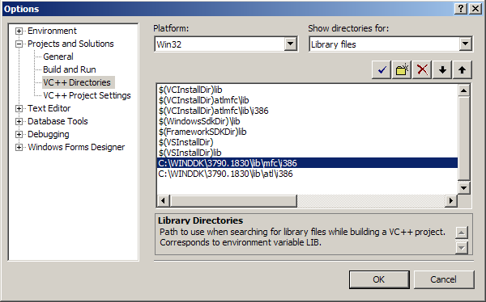Confirm settings with the OK button
Viewport: 486px width, 302px height.
[x=379, y=279]
